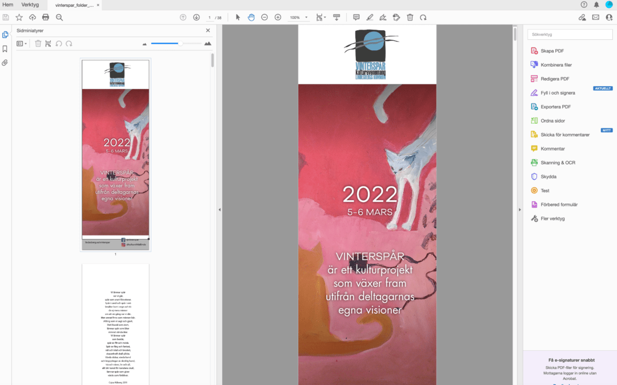Image resolution: width=617 pixels, height=385 pixels.
Task: Rotate the page from the main toolbar
Action: coord(423,17)
